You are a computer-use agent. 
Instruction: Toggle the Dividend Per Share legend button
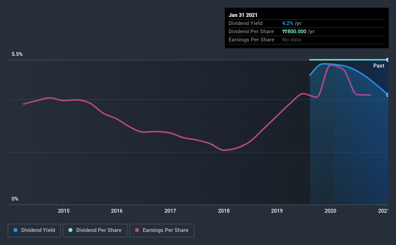[x=95, y=231]
